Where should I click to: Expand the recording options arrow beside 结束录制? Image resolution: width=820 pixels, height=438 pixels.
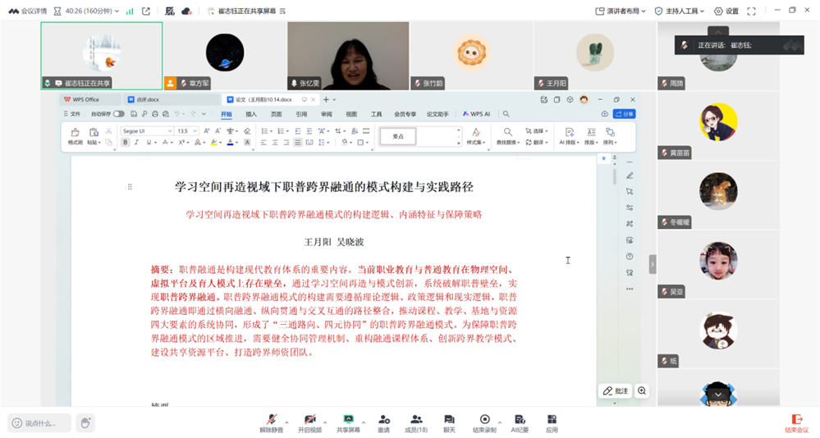click(499, 422)
